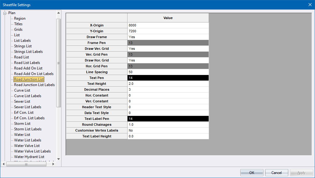
Task: Change the Text Height value field
Action: (168, 83)
